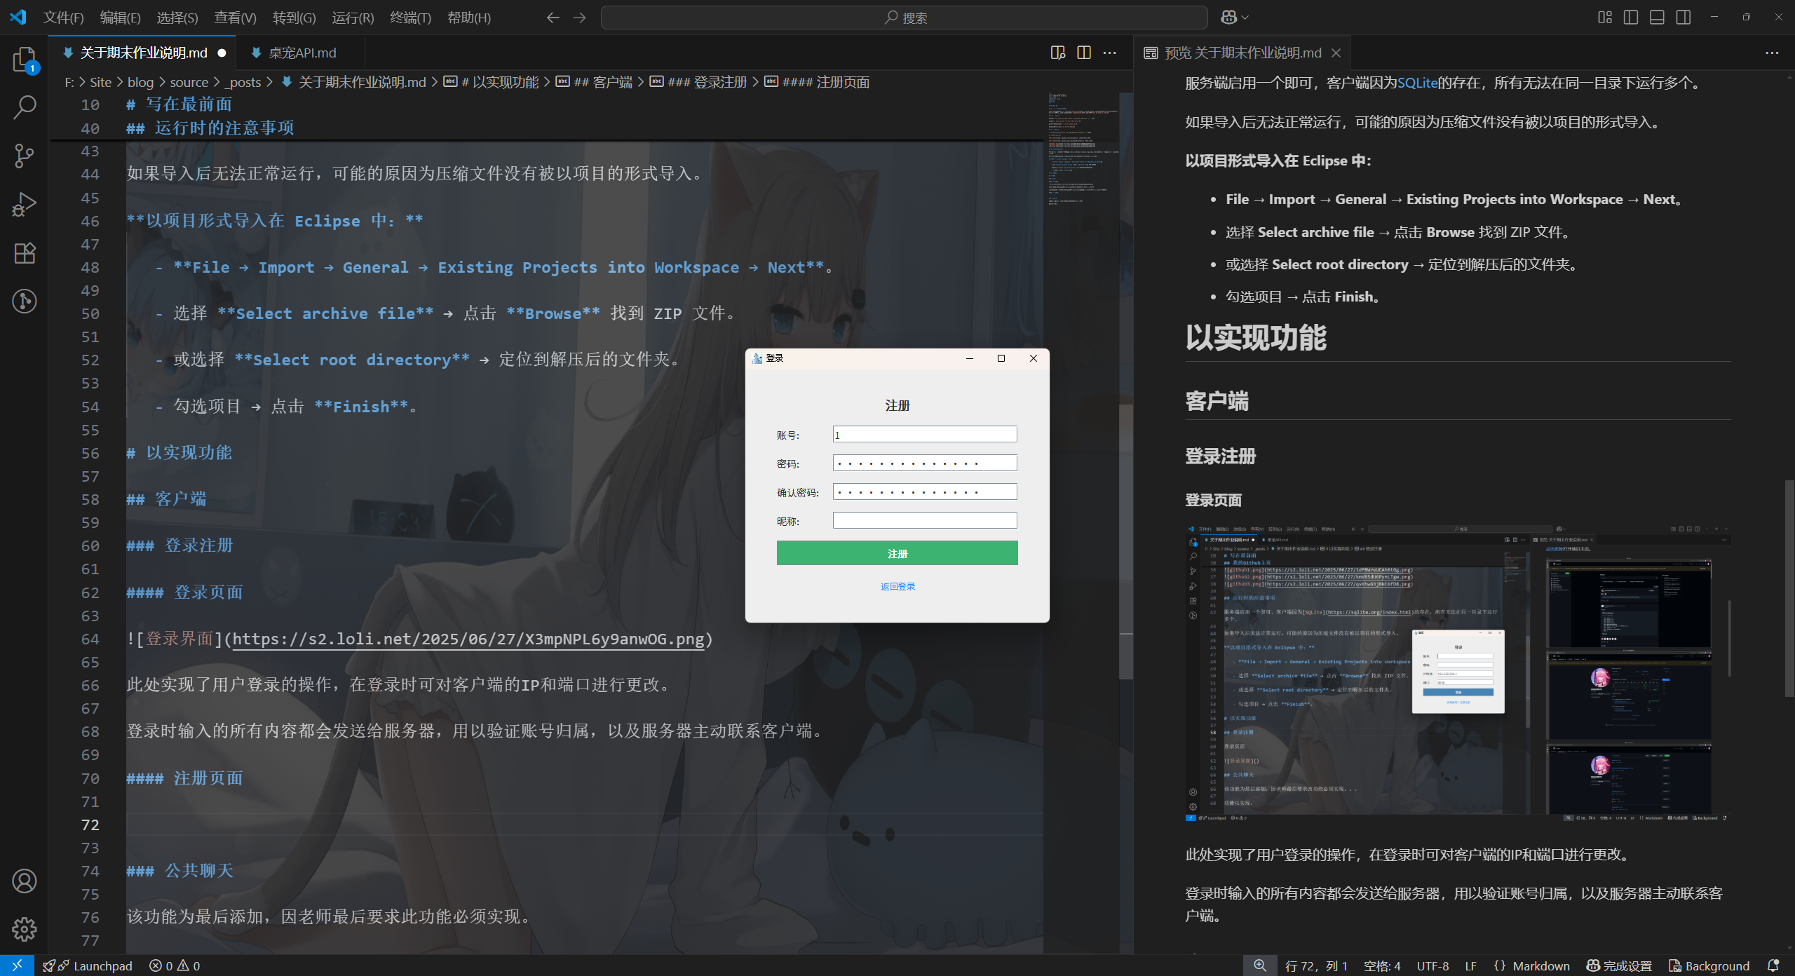Click Background in status bar
This screenshot has width=1795, height=976.
(x=1709, y=965)
